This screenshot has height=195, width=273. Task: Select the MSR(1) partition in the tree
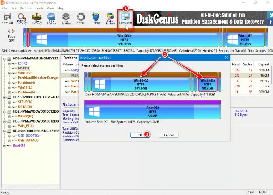[x=21, y=68]
